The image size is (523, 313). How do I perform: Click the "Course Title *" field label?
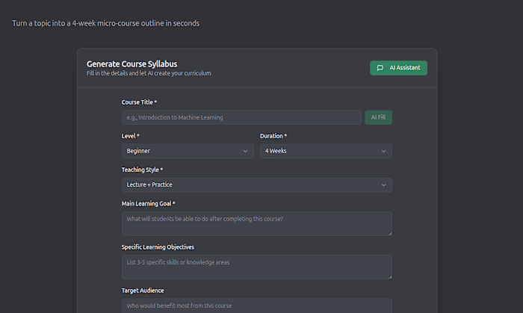pos(139,102)
